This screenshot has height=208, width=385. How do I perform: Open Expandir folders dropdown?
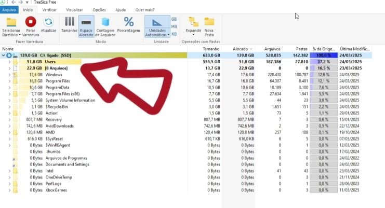[x=193, y=26]
